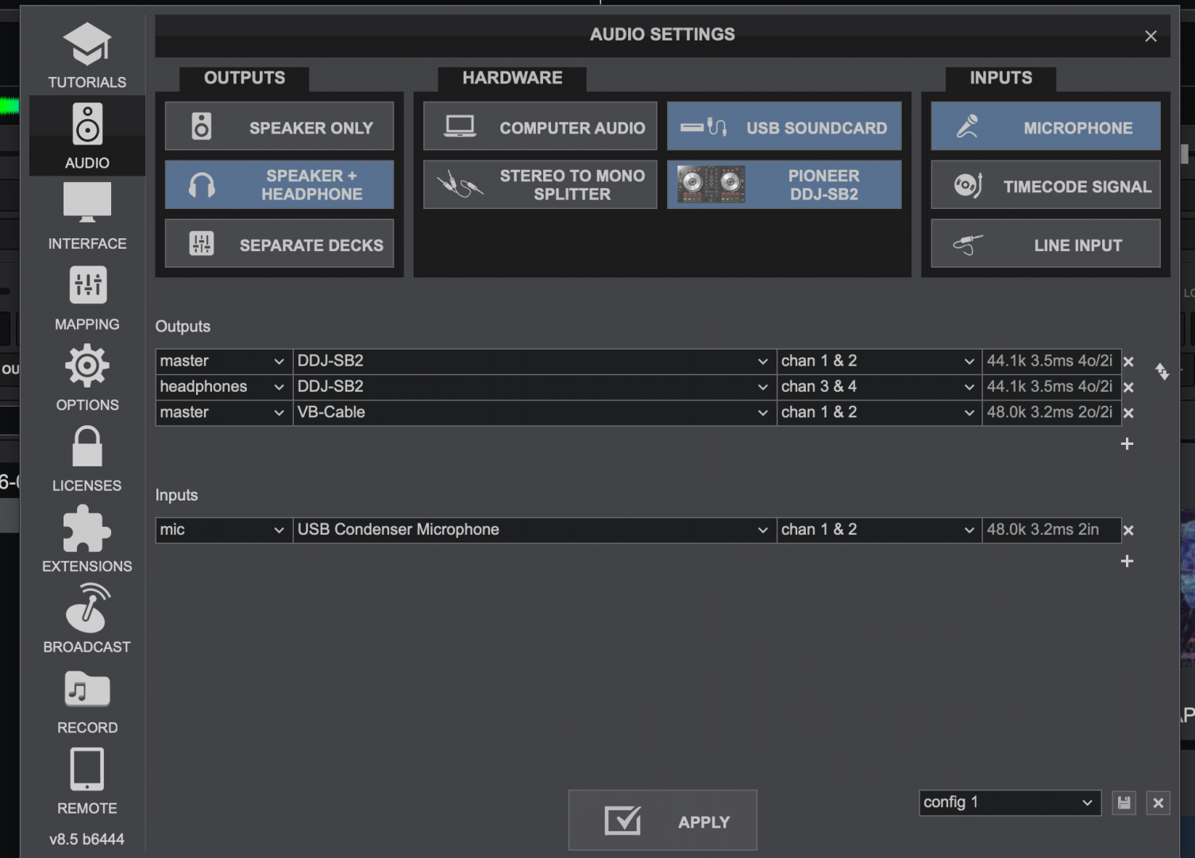Remove VB-Cable output row
The image size is (1195, 858).
(1128, 413)
